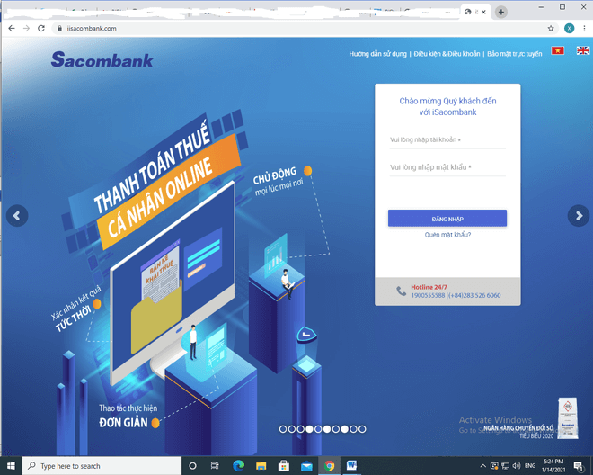Click hotline number 1900555588
593x475 pixels.
coord(428,295)
